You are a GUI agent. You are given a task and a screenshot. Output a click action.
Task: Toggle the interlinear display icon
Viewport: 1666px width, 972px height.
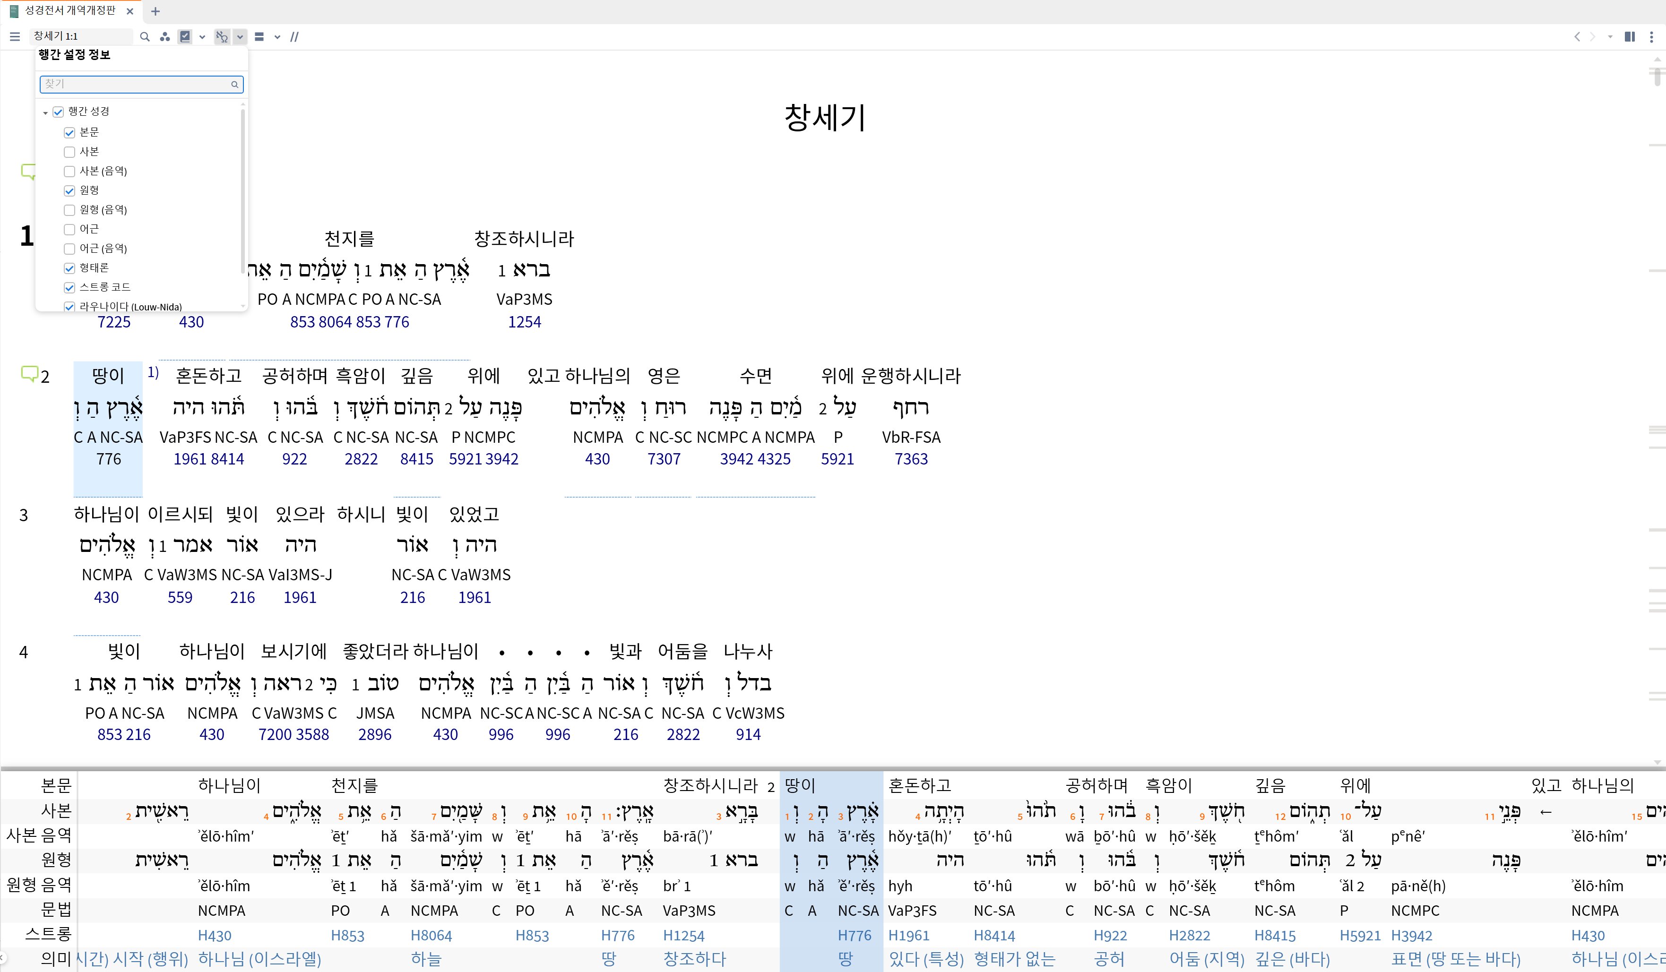(x=222, y=36)
